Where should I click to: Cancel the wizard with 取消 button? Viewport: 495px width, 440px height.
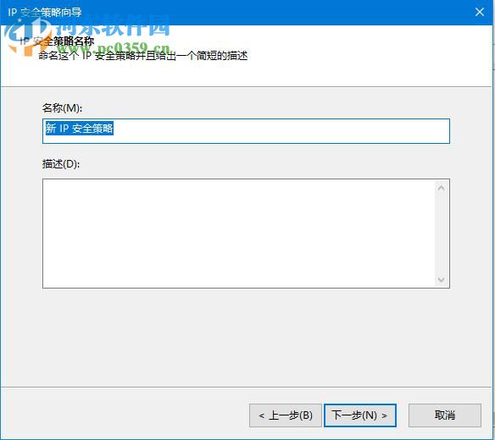tap(445, 415)
